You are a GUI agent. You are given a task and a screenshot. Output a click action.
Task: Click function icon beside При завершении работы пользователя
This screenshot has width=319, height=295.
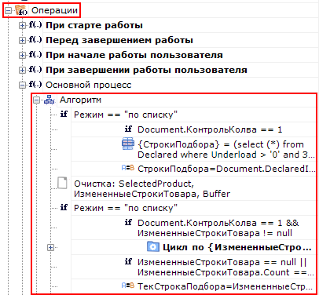[x=35, y=70]
